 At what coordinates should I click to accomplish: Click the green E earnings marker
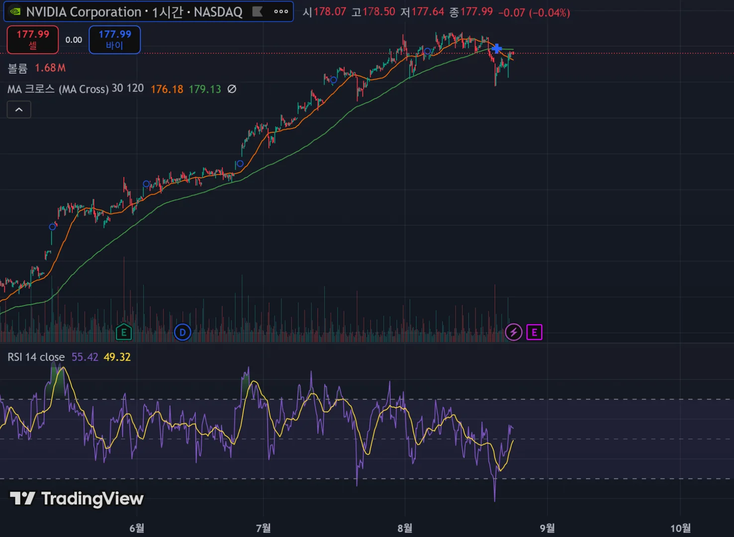pyautogui.click(x=124, y=332)
